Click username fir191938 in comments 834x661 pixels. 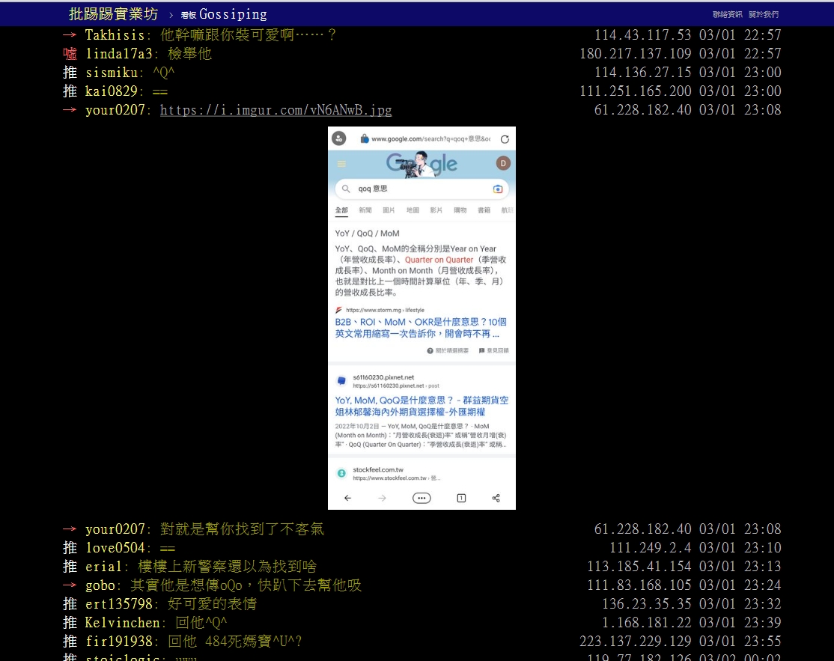pyautogui.click(x=118, y=642)
